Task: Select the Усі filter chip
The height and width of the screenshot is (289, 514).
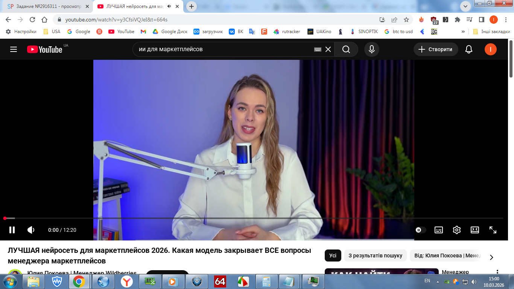Action: (333, 256)
